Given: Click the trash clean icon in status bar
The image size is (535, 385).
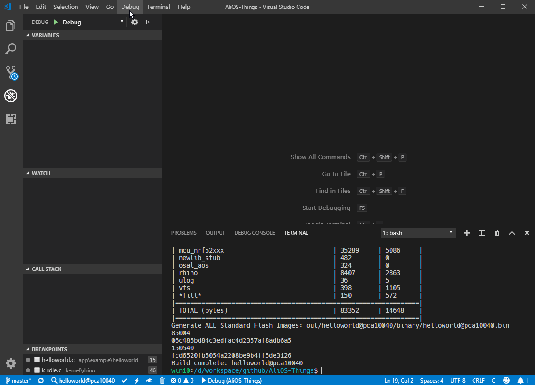Looking at the screenshot, I should pos(162,381).
